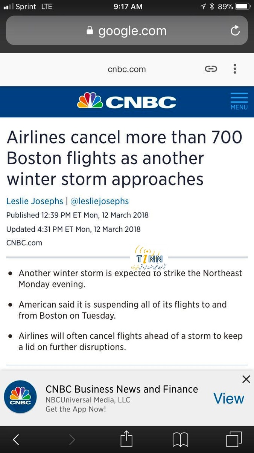Tap View to open CNBC app
This screenshot has height=453, width=254.
pos(229,398)
